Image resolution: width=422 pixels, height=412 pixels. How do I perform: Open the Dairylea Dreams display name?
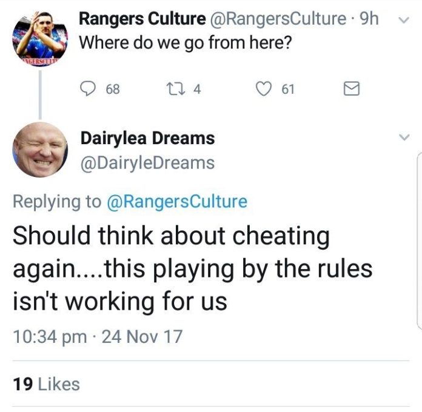[x=147, y=138]
